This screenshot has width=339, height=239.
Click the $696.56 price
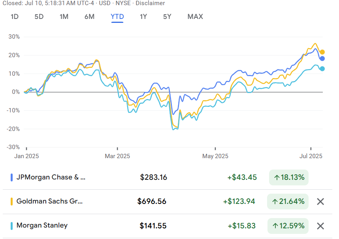tap(152, 202)
